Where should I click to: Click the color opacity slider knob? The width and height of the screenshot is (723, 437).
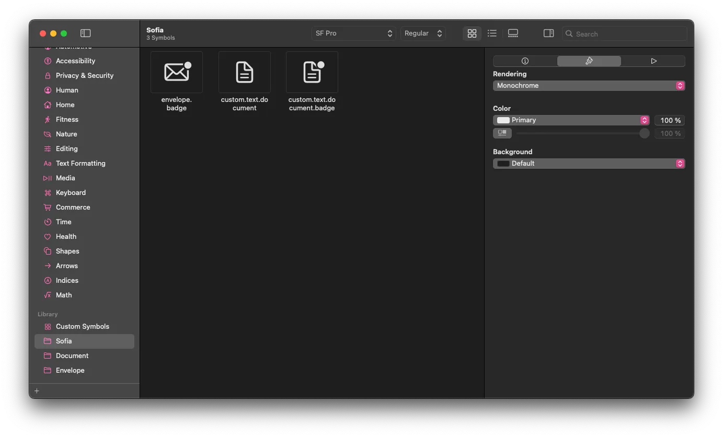point(644,134)
